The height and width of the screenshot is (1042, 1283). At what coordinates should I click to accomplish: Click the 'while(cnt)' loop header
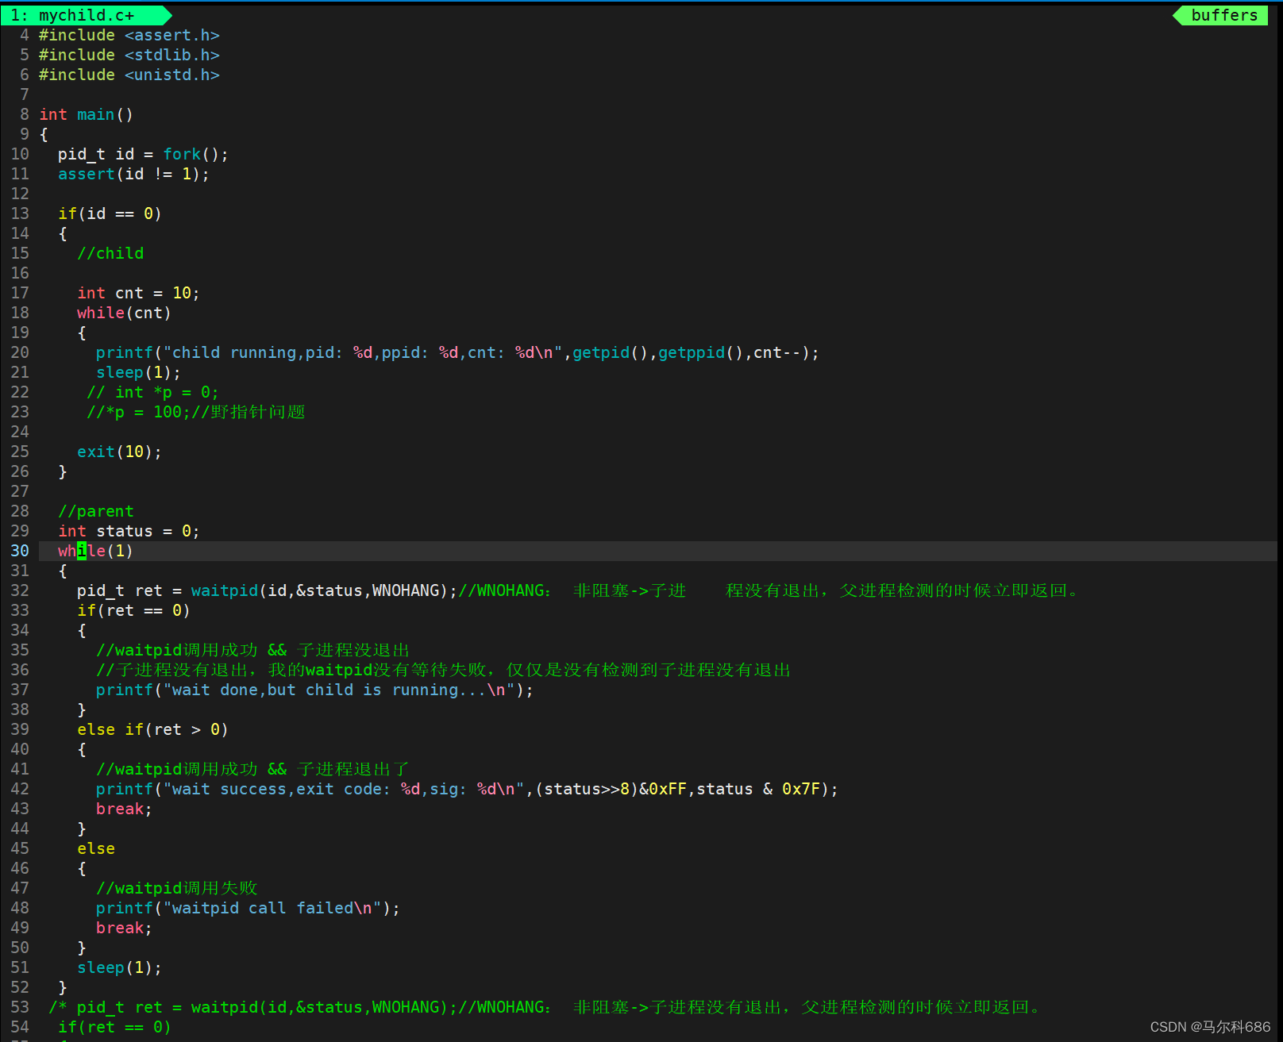tap(124, 313)
